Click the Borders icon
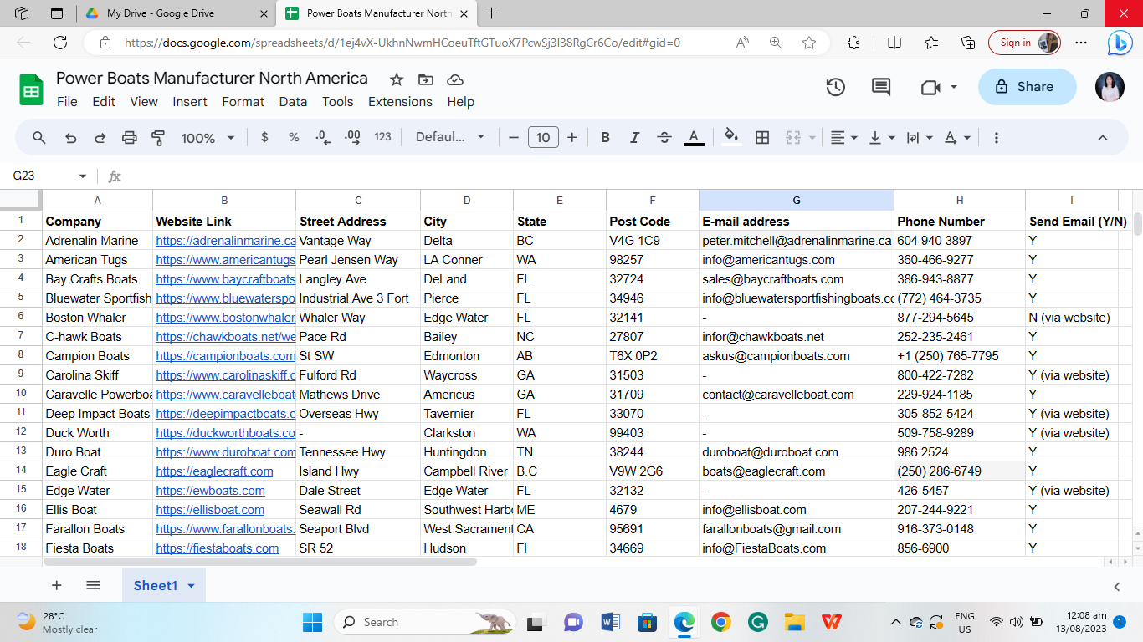 pyautogui.click(x=762, y=138)
